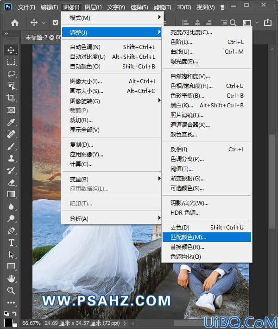This screenshot has height=329, width=278.
Task: Choose 去色(D) adjustment
Action: coord(207,228)
